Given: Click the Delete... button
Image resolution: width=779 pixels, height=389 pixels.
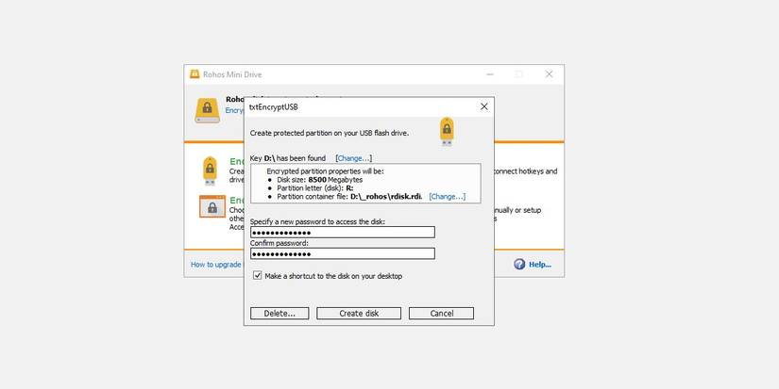Looking at the screenshot, I should [x=279, y=314].
